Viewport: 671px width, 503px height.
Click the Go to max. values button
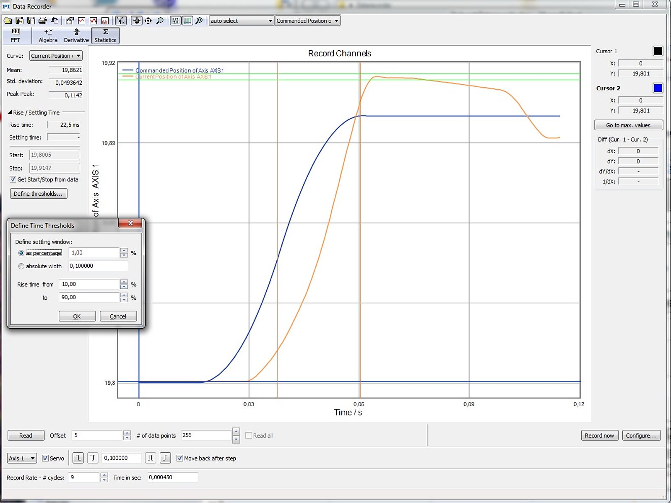[x=628, y=125]
